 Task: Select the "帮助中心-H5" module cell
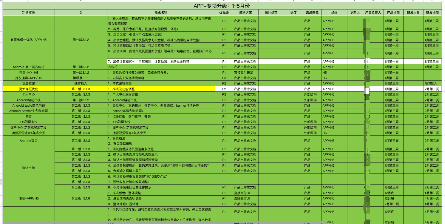coord(29,73)
